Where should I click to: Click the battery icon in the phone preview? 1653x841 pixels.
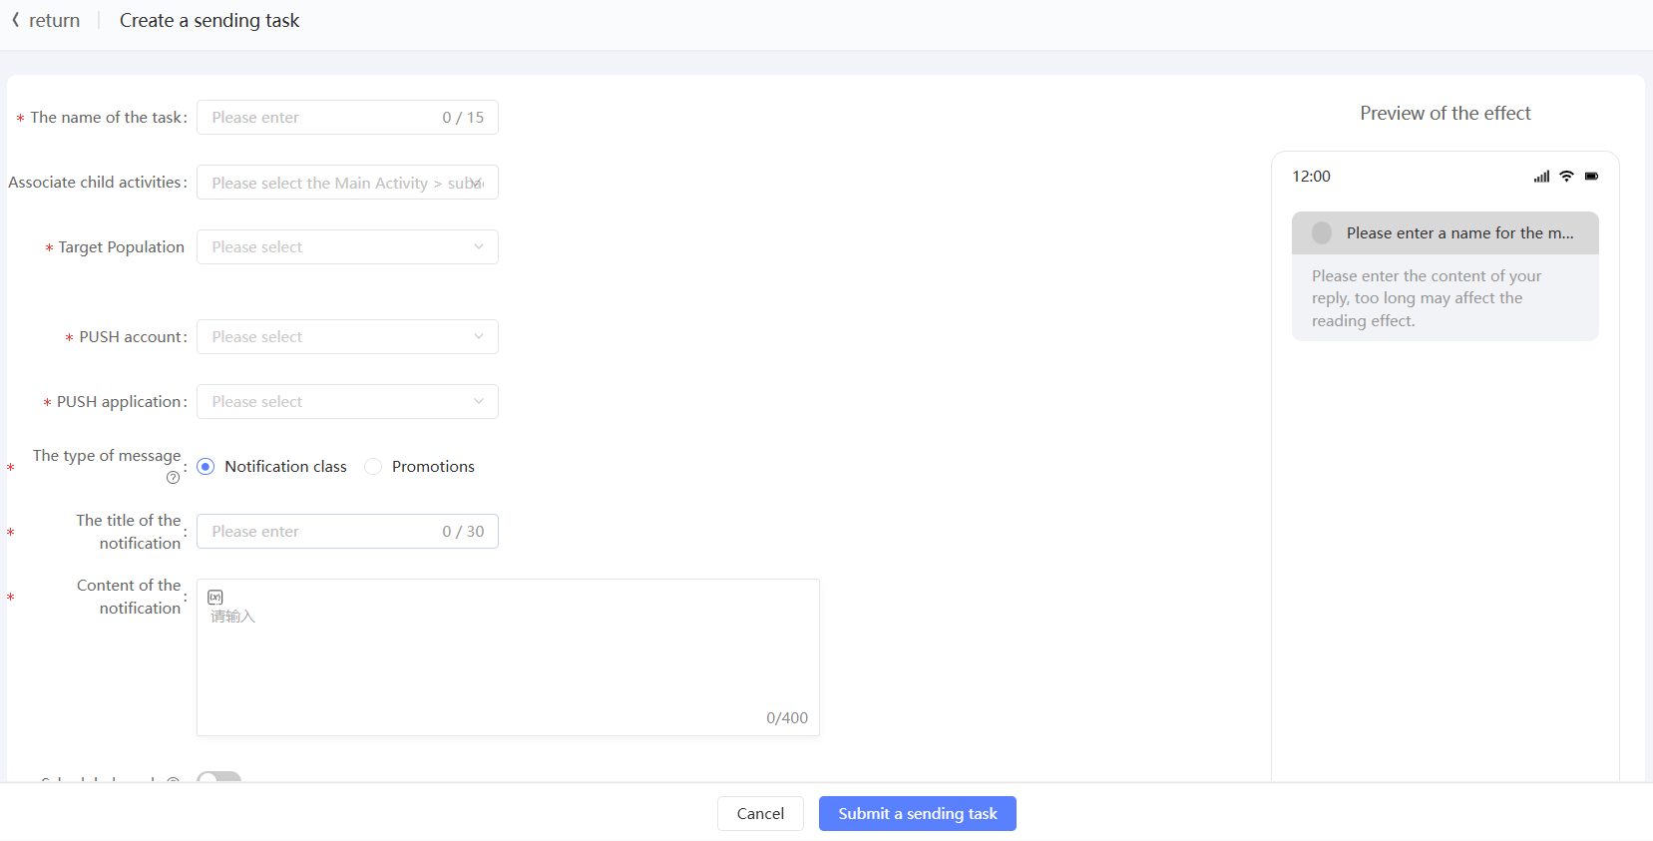[x=1591, y=177]
